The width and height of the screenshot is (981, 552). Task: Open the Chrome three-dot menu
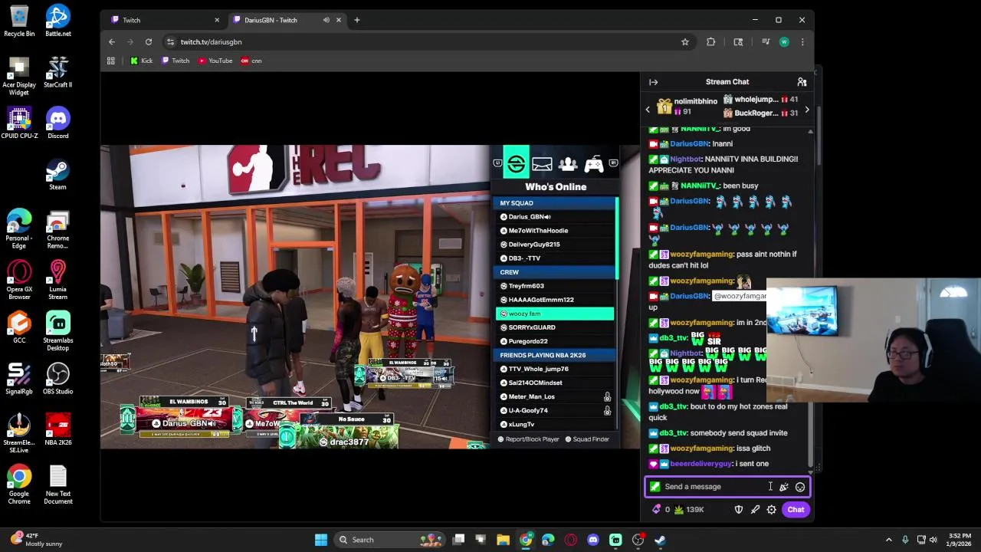802,42
